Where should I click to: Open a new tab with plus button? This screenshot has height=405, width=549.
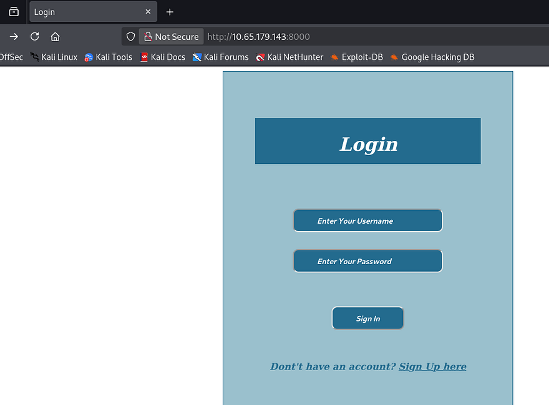170,12
